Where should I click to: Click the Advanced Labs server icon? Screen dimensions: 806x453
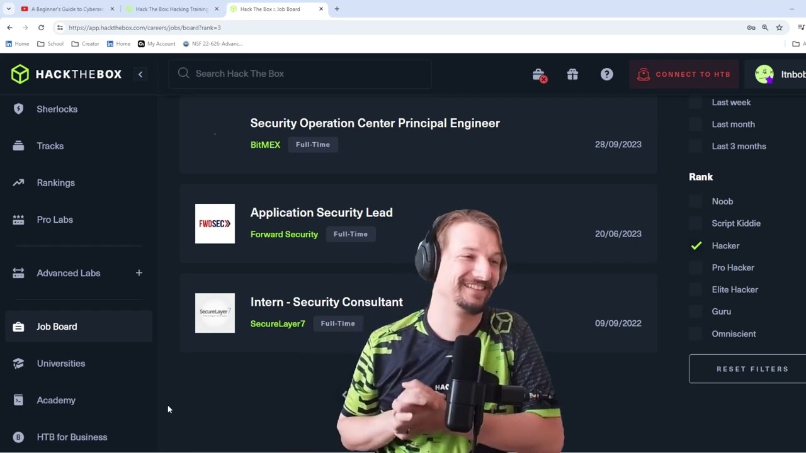(x=18, y=273)
